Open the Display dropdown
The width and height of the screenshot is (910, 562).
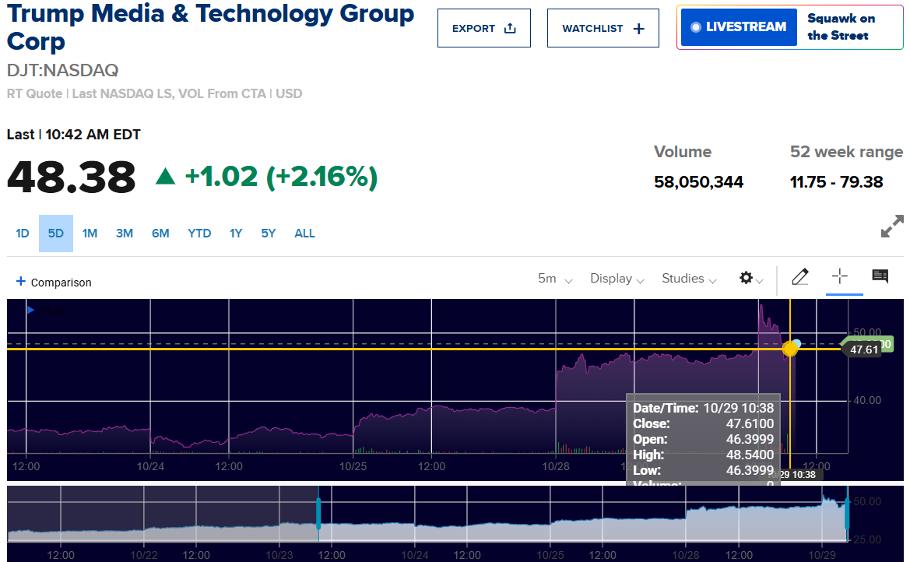coord(617,279)
